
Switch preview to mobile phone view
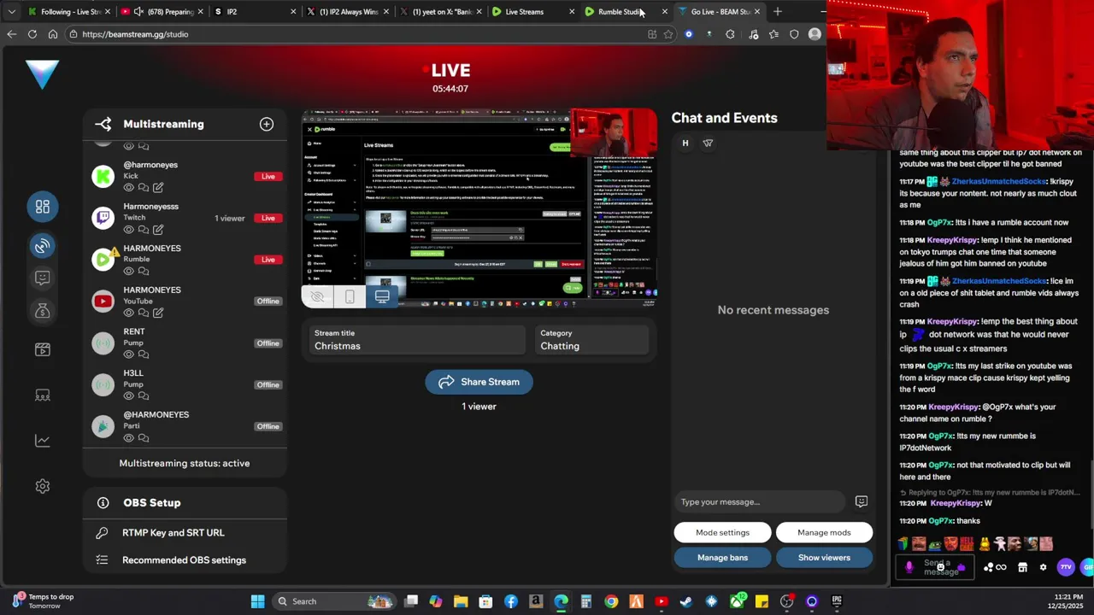(x=350, y=296)
